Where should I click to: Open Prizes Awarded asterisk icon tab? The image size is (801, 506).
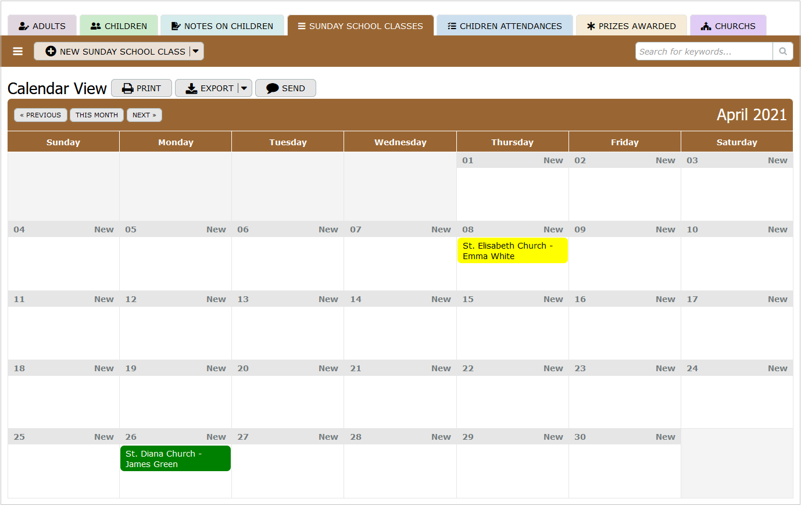[591, 26]
